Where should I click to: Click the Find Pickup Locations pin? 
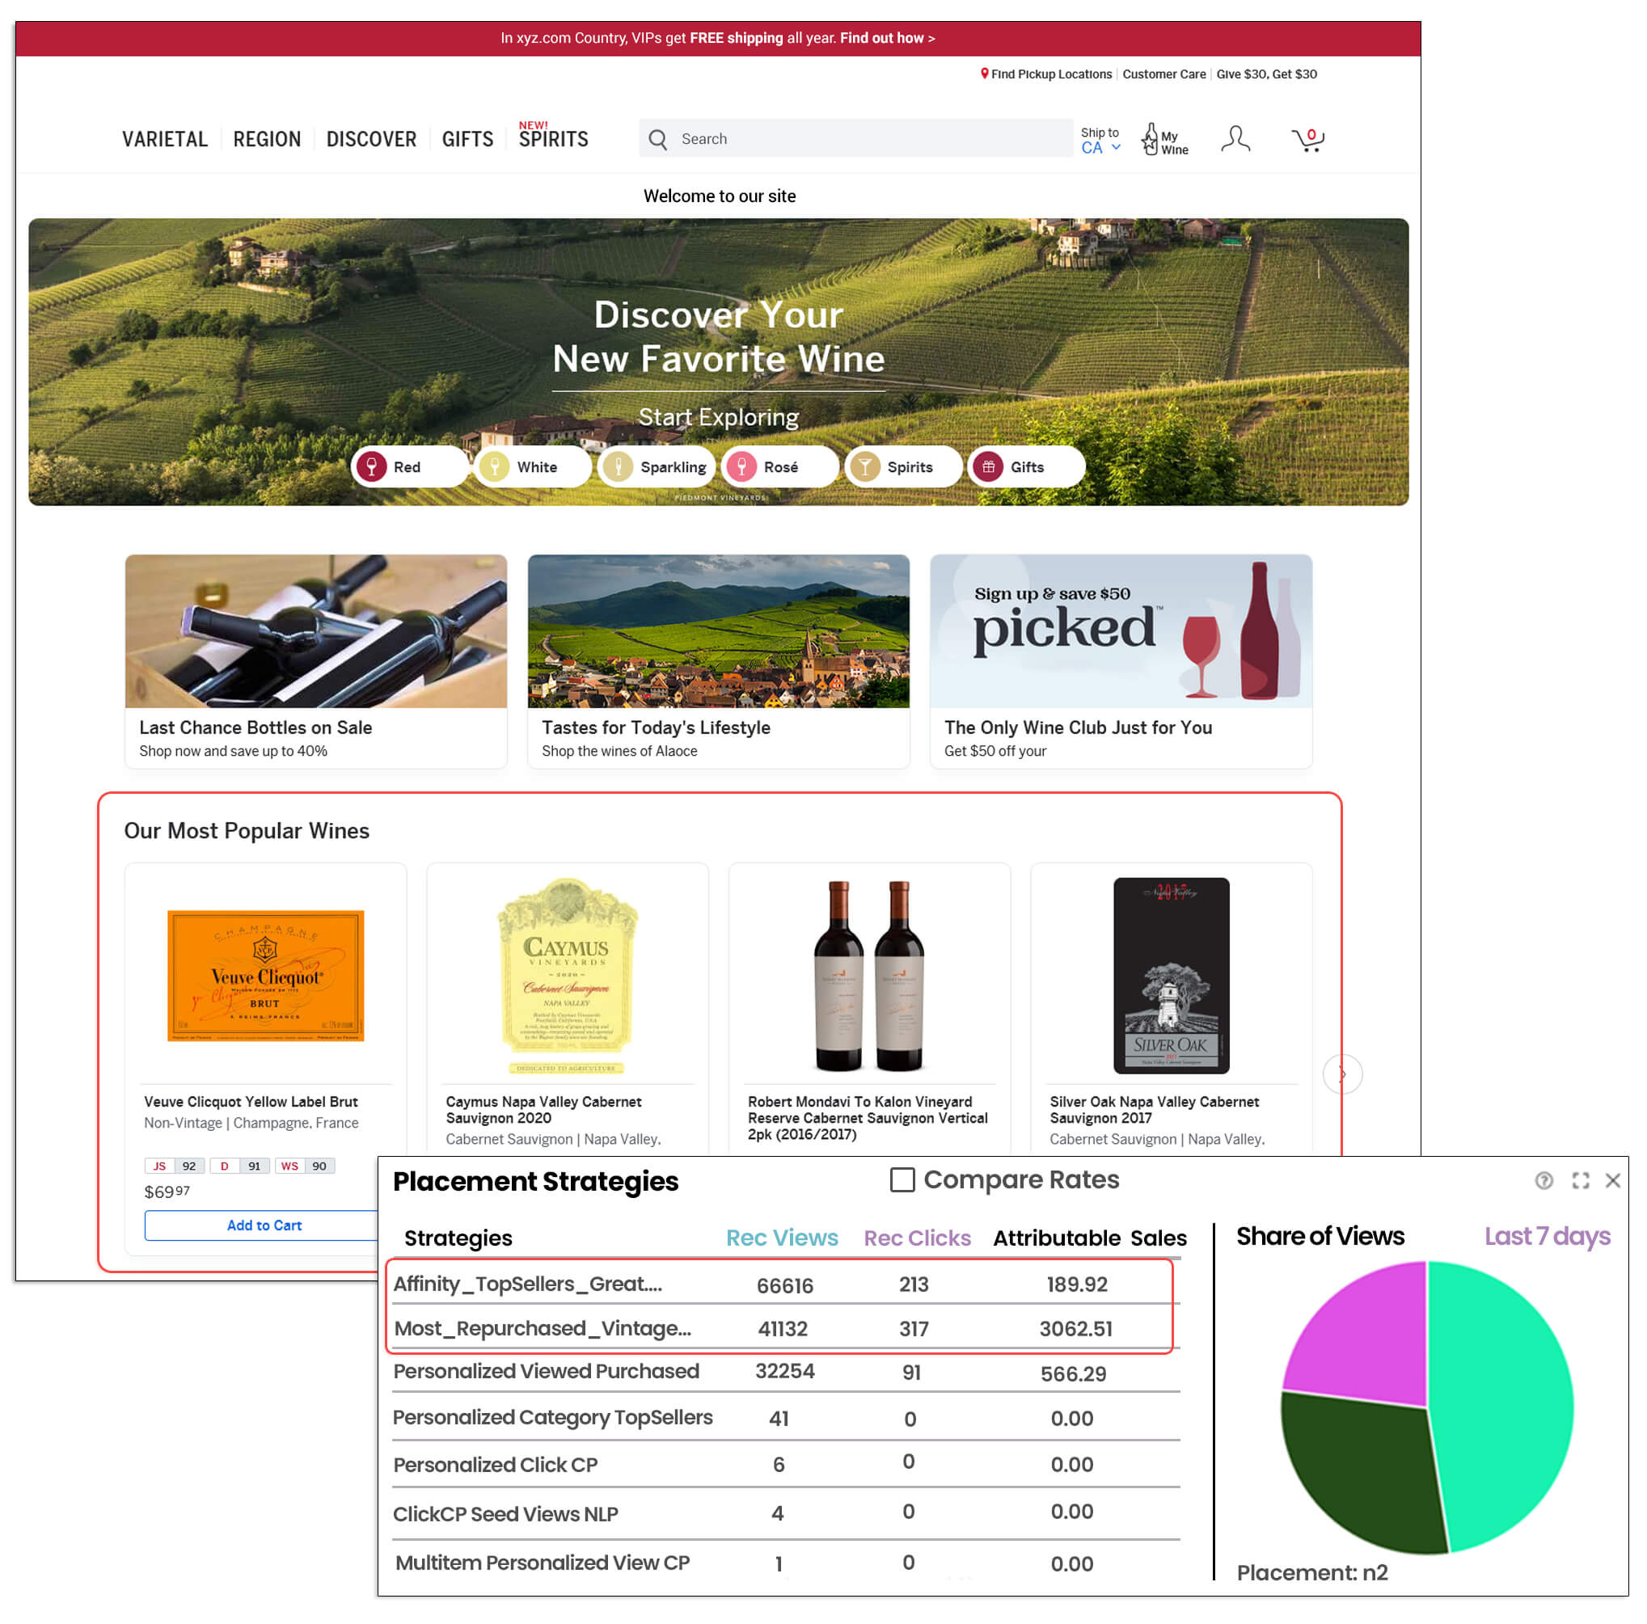984,74
